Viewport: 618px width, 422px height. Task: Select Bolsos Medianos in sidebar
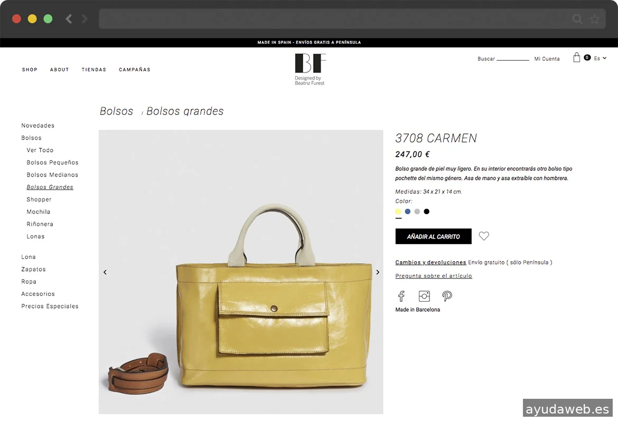click(52, 175)
